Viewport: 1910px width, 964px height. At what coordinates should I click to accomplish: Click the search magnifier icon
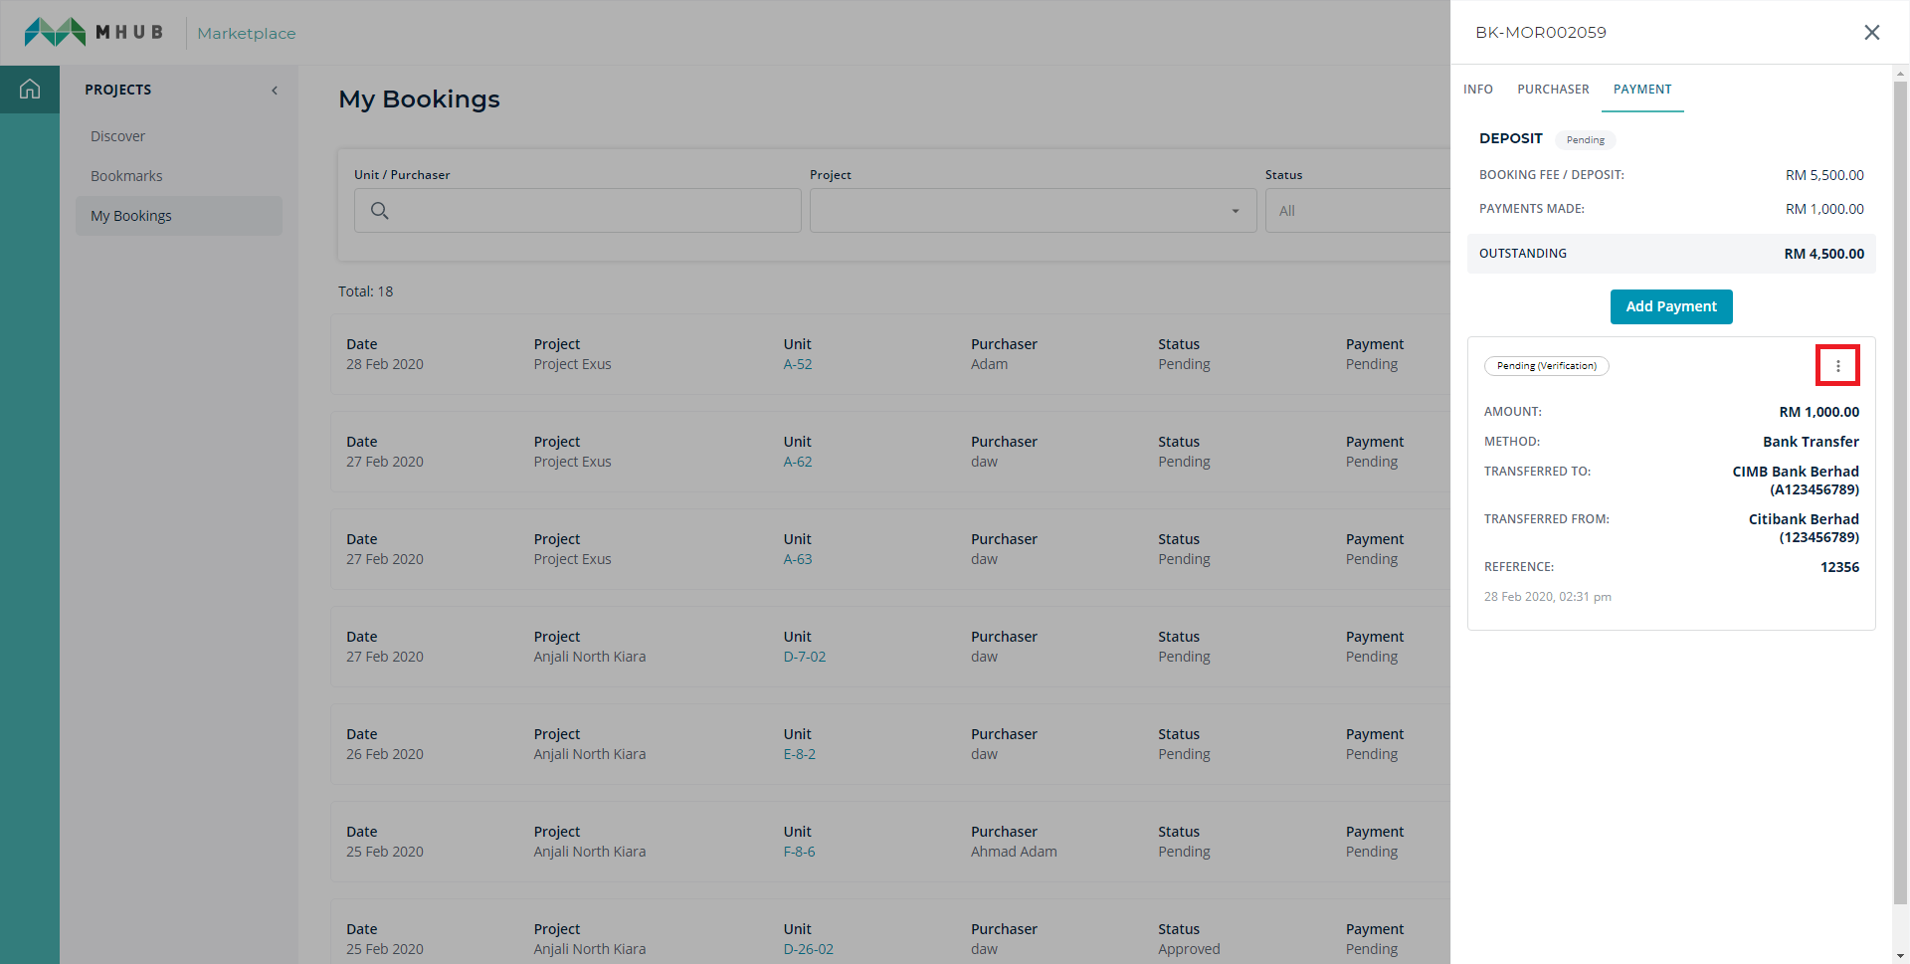(380, 211)
